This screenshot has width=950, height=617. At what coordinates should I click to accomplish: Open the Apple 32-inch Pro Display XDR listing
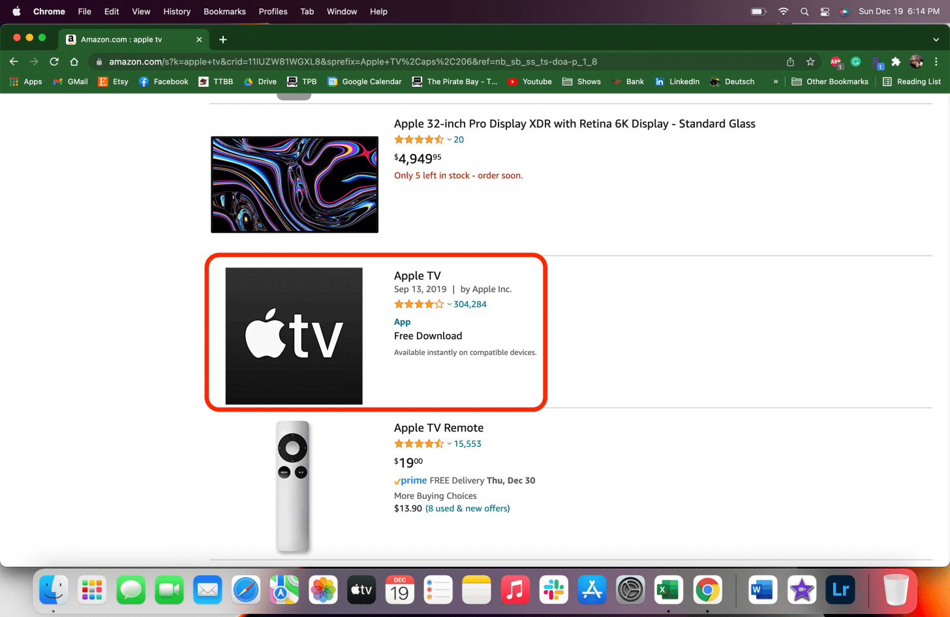[x=575, y=124]
